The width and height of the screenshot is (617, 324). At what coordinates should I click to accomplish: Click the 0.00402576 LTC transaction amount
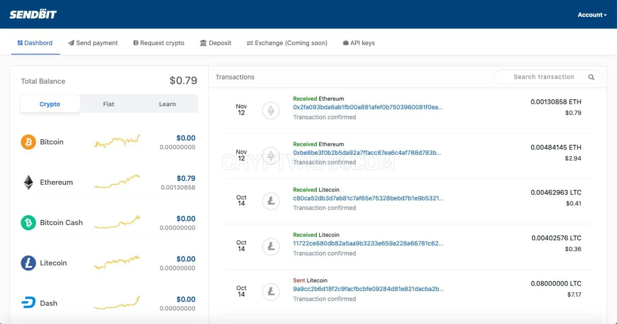coord(556,238)
